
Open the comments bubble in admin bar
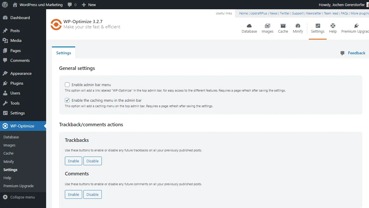pos(70,5)
